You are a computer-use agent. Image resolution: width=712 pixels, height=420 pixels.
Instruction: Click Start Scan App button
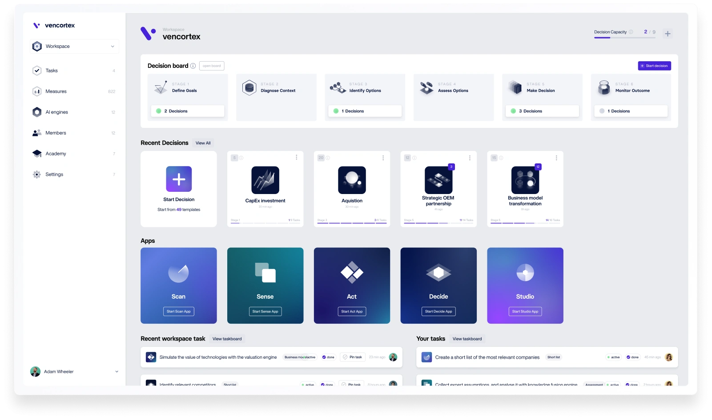tap(178, 312)
